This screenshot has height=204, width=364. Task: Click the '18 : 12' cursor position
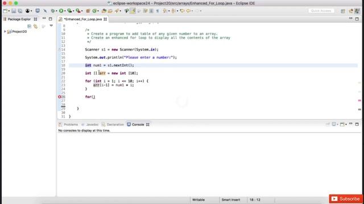tap(255, 199)
